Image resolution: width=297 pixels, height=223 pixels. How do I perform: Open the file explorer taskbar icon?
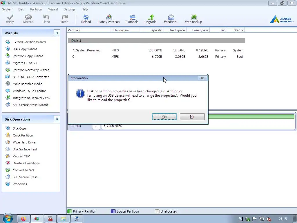click(63, 219)
